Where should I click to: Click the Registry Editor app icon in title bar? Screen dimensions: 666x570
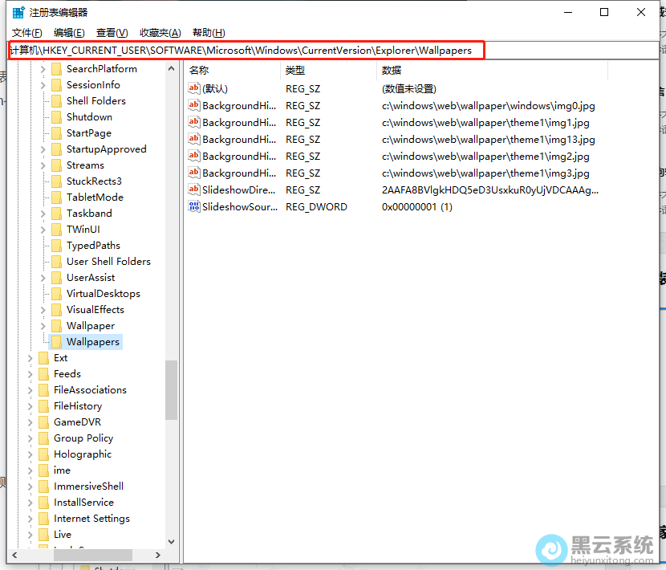18,12
